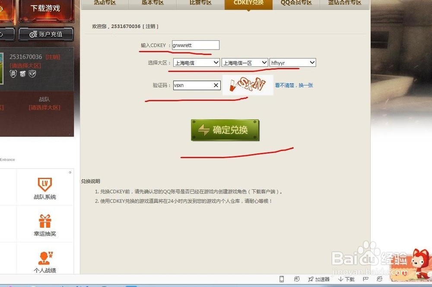The height and width of the screenshot is (287, 432).
Task: Open the 上海电信 region dropdown
Action: (197, 63)
